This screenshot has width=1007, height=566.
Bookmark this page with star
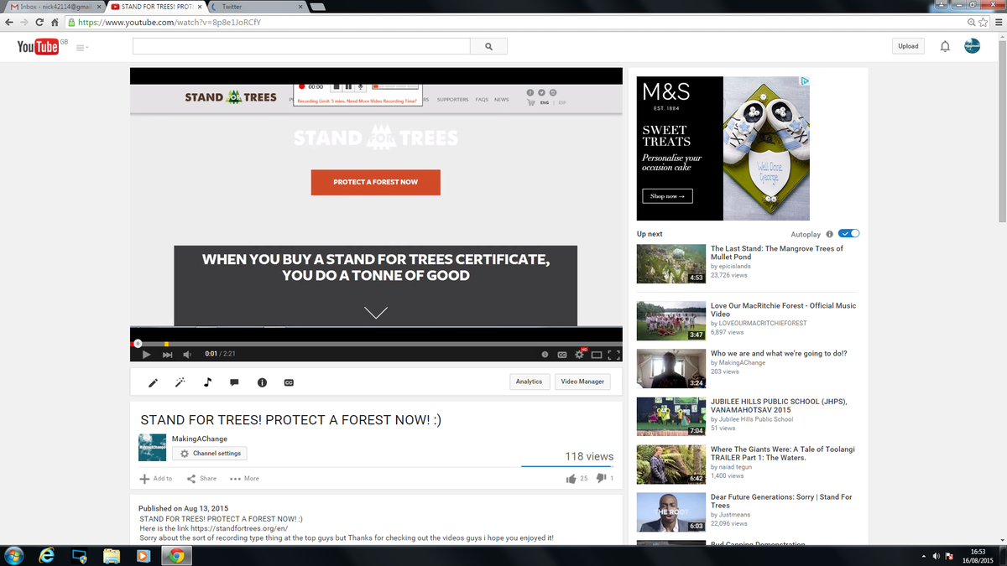point(983,23)
